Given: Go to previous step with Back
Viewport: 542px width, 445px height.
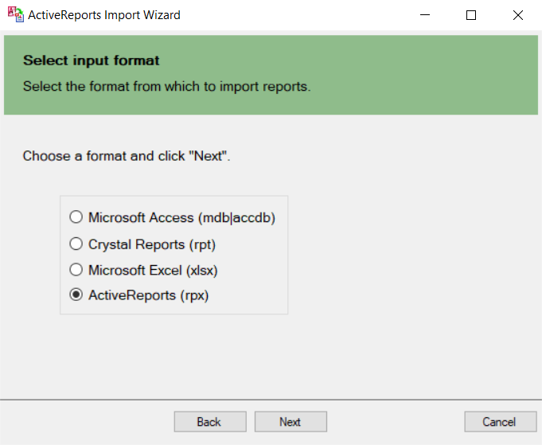Looking at the screenshot, I should [210, 421].
